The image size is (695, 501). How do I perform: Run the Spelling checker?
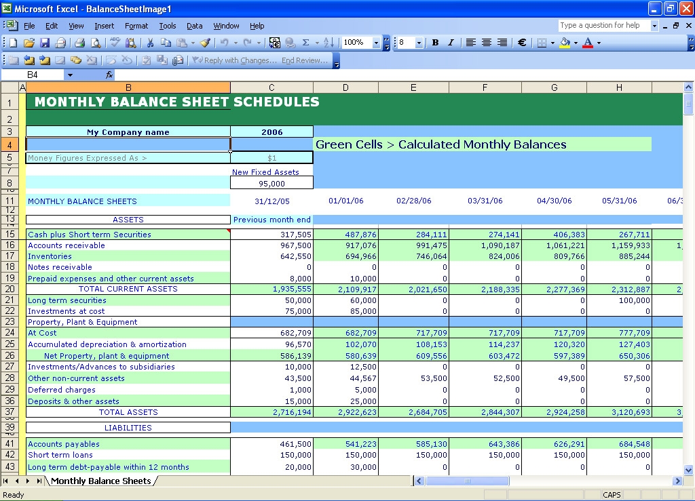coord(115,42)
